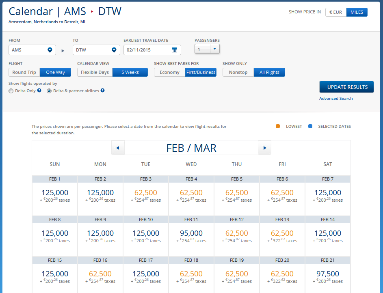
Task: Click the previous month arrow
Action: click(118, 147)
